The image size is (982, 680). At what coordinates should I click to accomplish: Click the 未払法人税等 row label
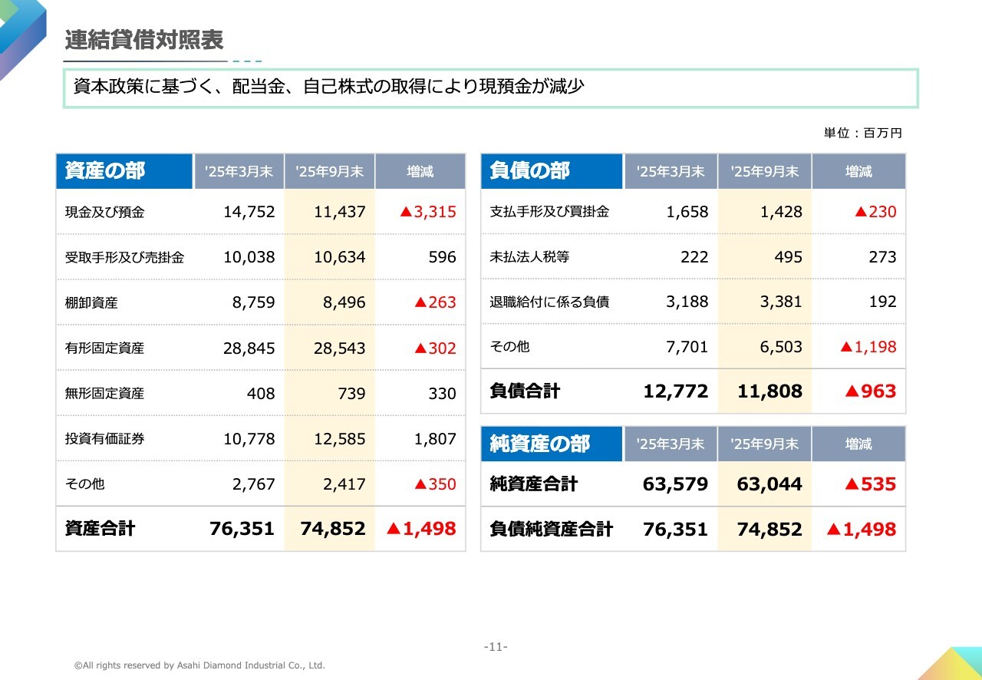click(x=529, y=257)
